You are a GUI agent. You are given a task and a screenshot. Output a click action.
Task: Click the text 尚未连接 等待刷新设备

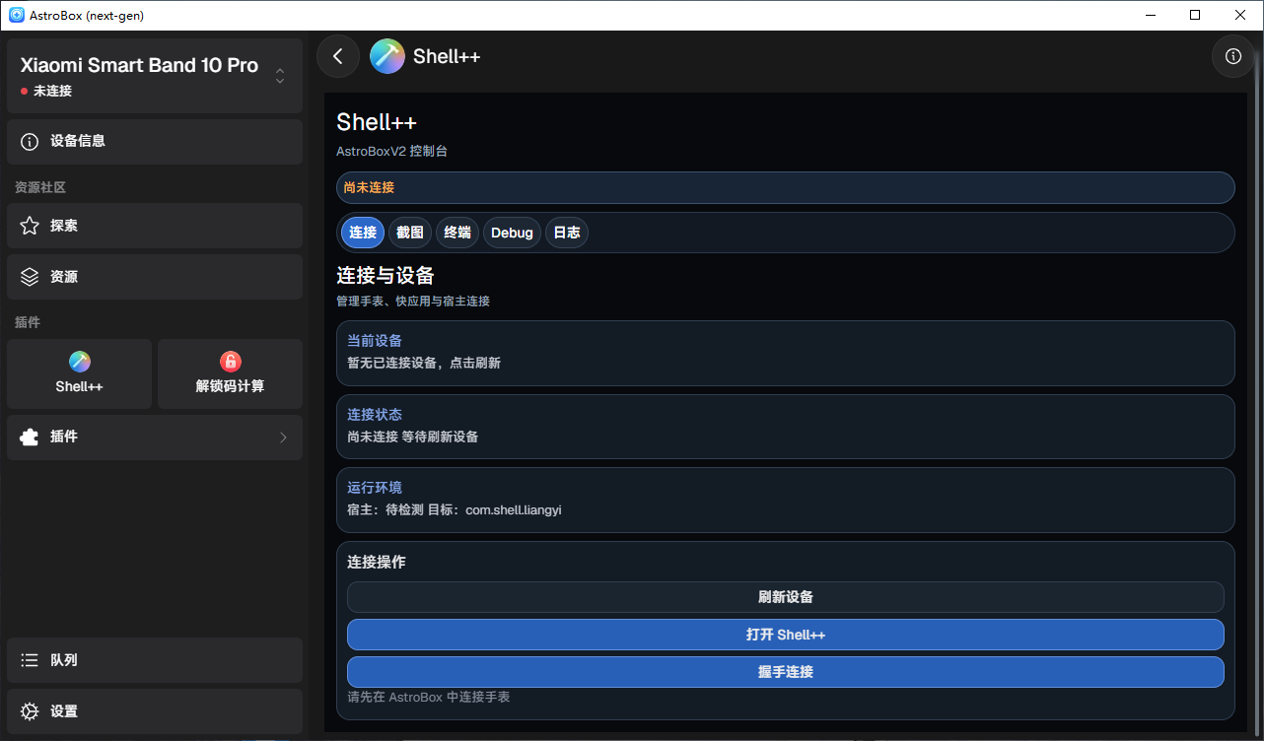point(413,437)
